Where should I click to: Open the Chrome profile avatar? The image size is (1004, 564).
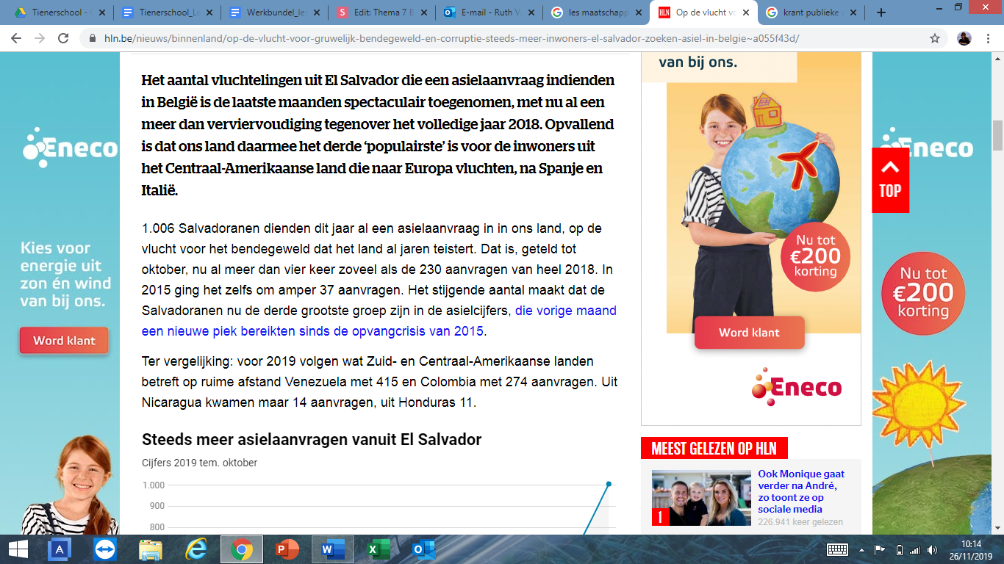pos(964,38)
